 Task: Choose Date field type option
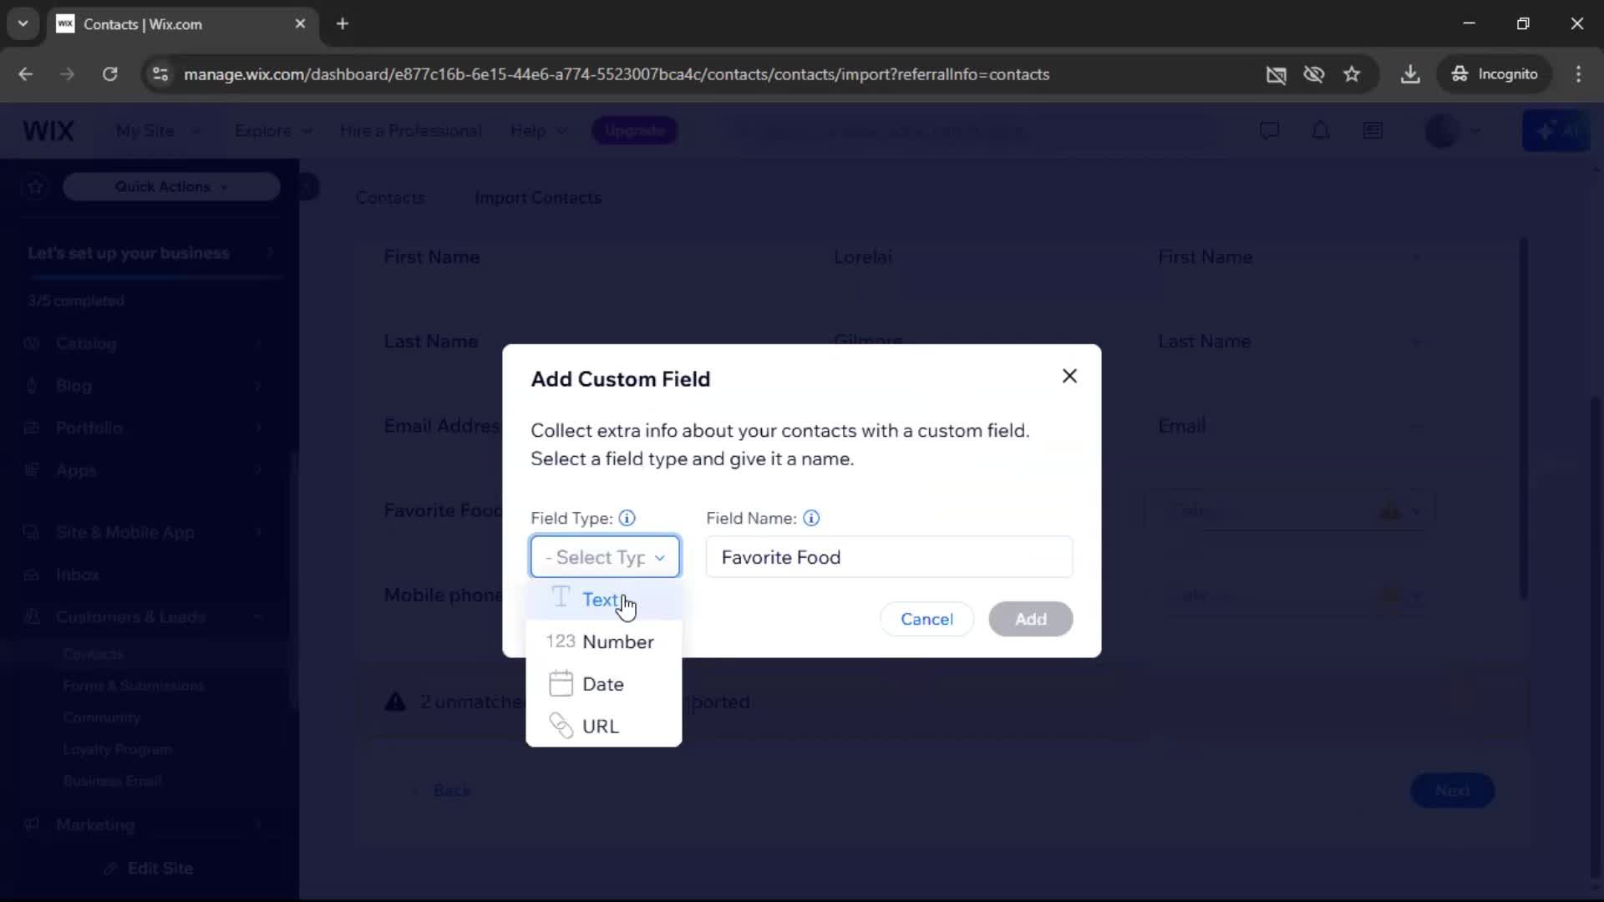[x=603, y=684]
